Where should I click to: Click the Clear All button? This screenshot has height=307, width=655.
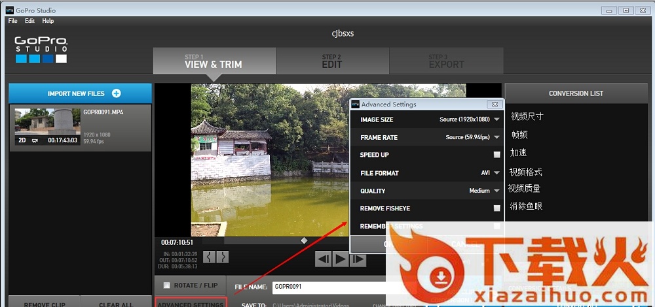[x=116, y=303]
